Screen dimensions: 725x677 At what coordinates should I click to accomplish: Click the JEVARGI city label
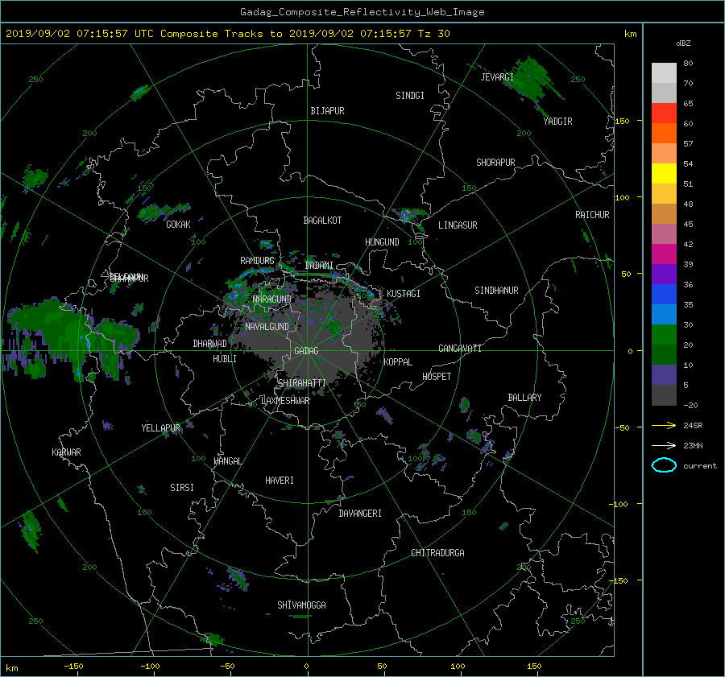click(x=497, y=77)
